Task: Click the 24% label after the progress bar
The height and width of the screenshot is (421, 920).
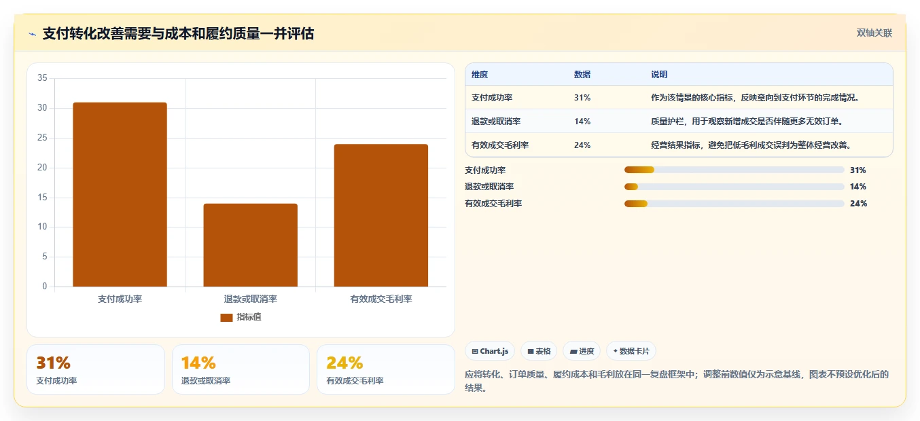Action: pos(858,204)
